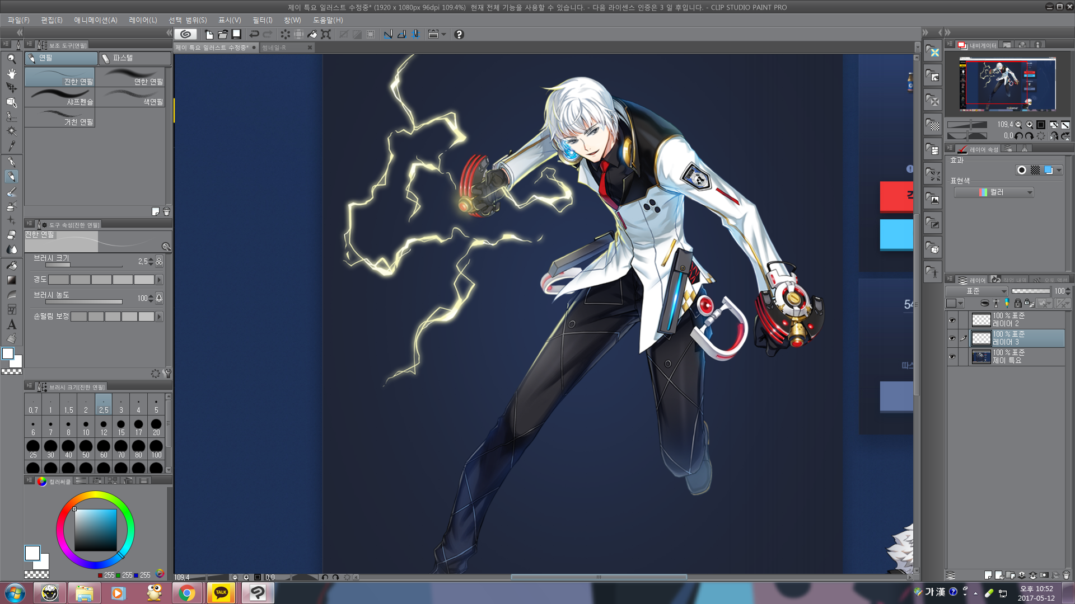Toggle snap to ruler icon

tap(388, 34)
